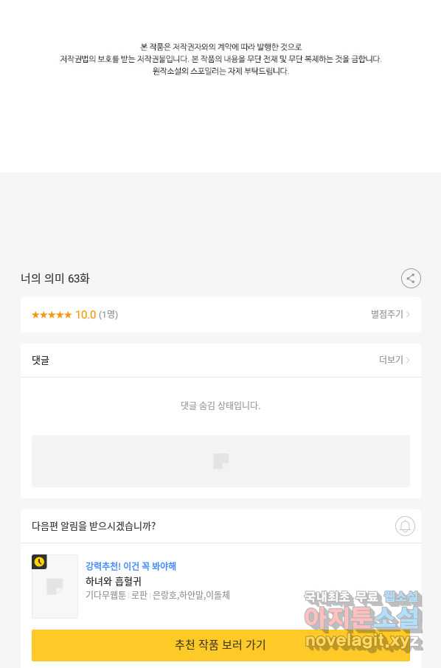This screenshot has height=668, width=441.
Task: Click the 다음편 알림을 받으시겠습니까? text
Action: pos(94,526)
